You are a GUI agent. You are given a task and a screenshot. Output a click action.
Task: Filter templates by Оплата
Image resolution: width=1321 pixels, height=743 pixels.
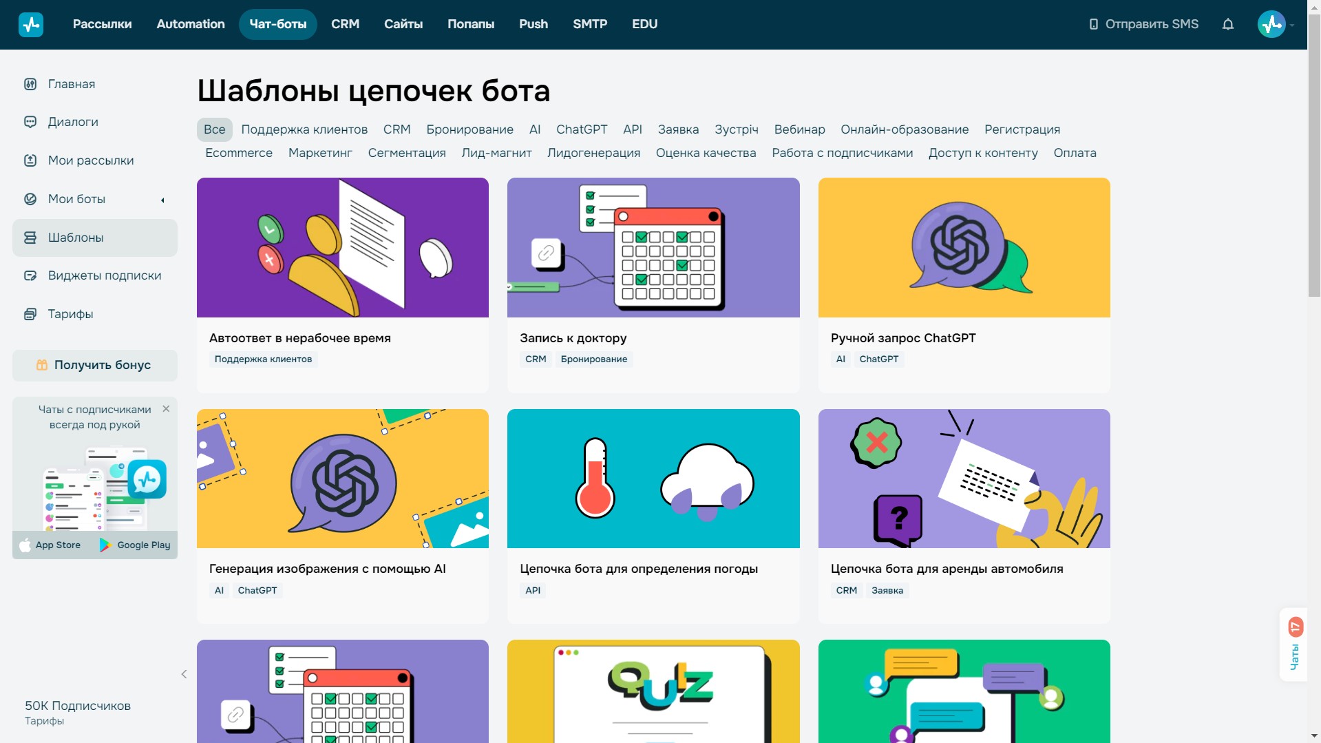click(1075, 153)
